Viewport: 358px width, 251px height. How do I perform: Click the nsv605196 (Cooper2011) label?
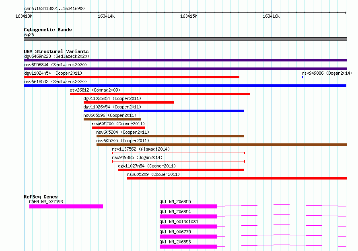click(110, 115)
